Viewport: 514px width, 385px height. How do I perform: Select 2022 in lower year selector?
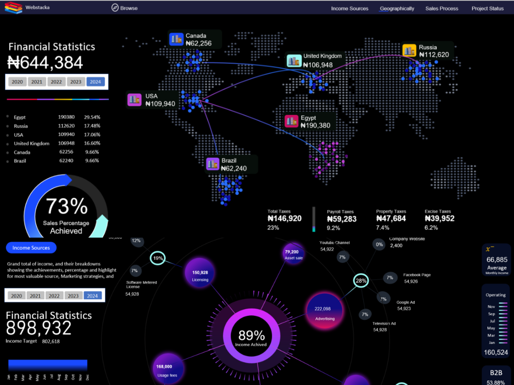coord(54,296)
